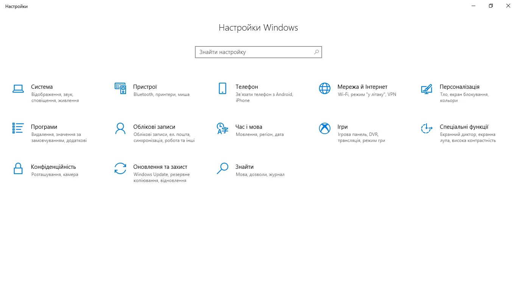
Task: Restore down the Настройки window
Action: click(x=491, y=6)
